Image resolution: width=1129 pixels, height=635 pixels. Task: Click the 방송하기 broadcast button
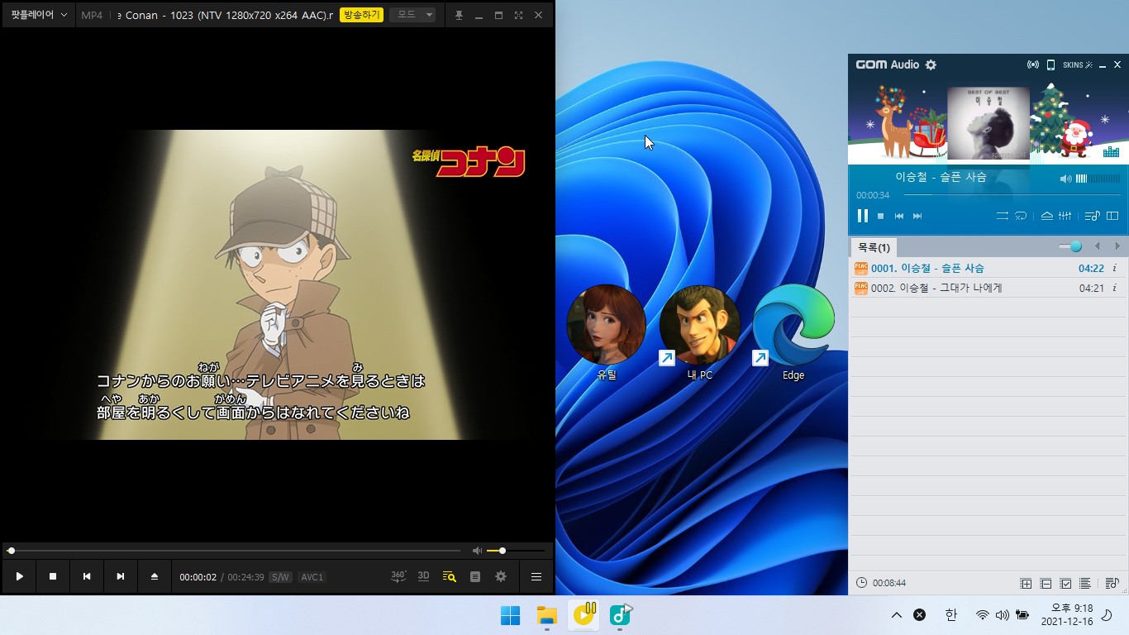(361, 15)
